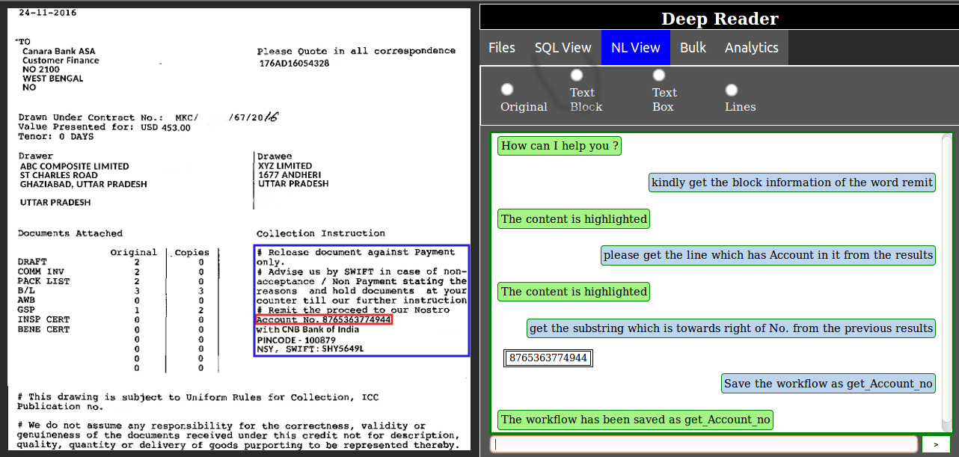959x457 pixels.
Task: Select the NL View tab
Action: point(636,47)
